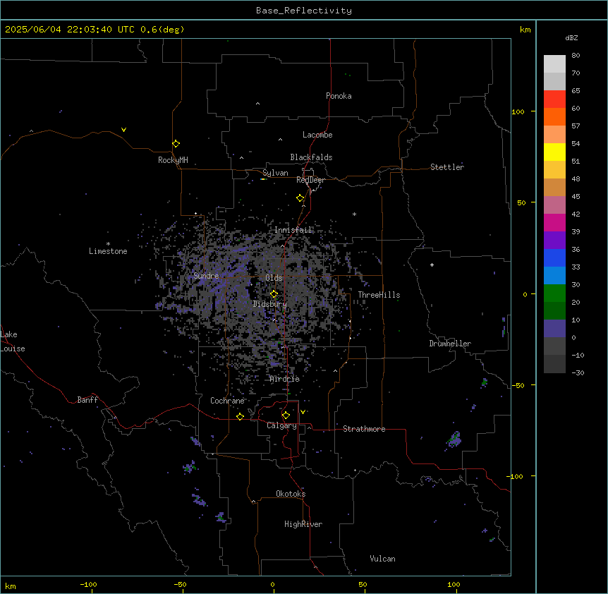This screenshot has width=608, height=594.
Task: Click the orange 57-60 dBZ legend swatch
Action: (x=554, y=116)
